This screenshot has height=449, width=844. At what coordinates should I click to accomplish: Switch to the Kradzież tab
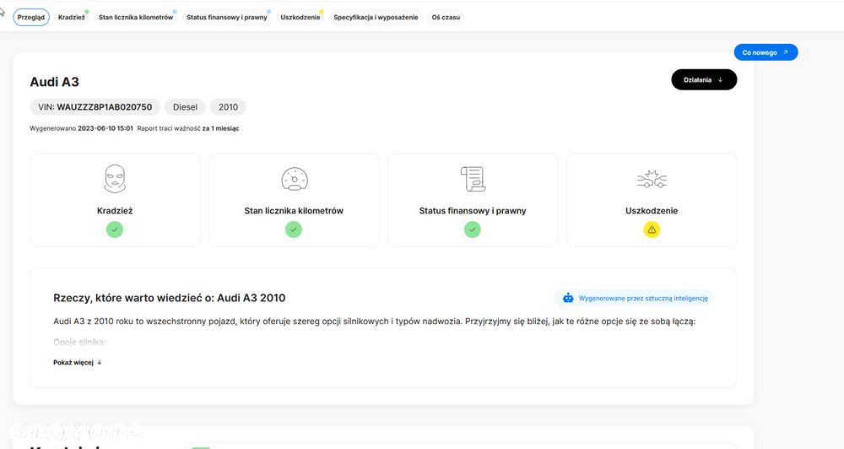click(x=72, y=17)
